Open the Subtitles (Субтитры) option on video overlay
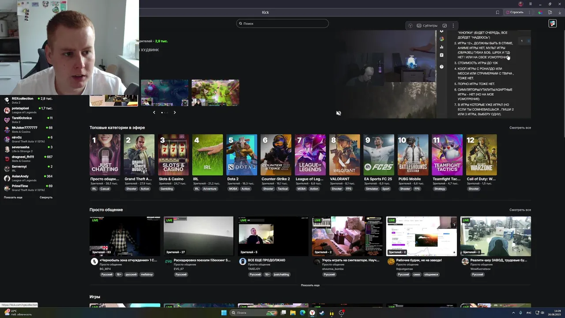The image size is (565, 318). coord(427,26)
